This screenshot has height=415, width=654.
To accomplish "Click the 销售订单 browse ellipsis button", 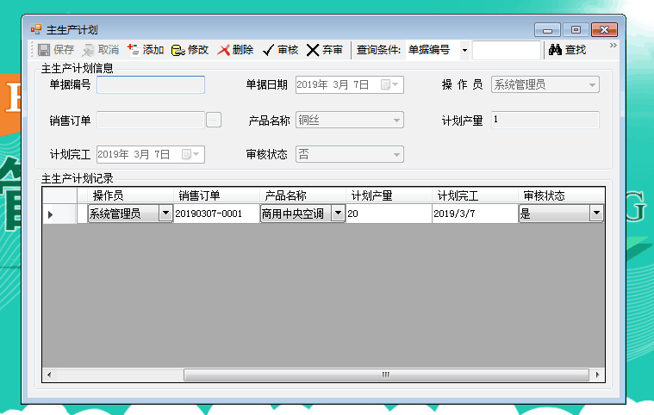I will (x=213, y=120).
